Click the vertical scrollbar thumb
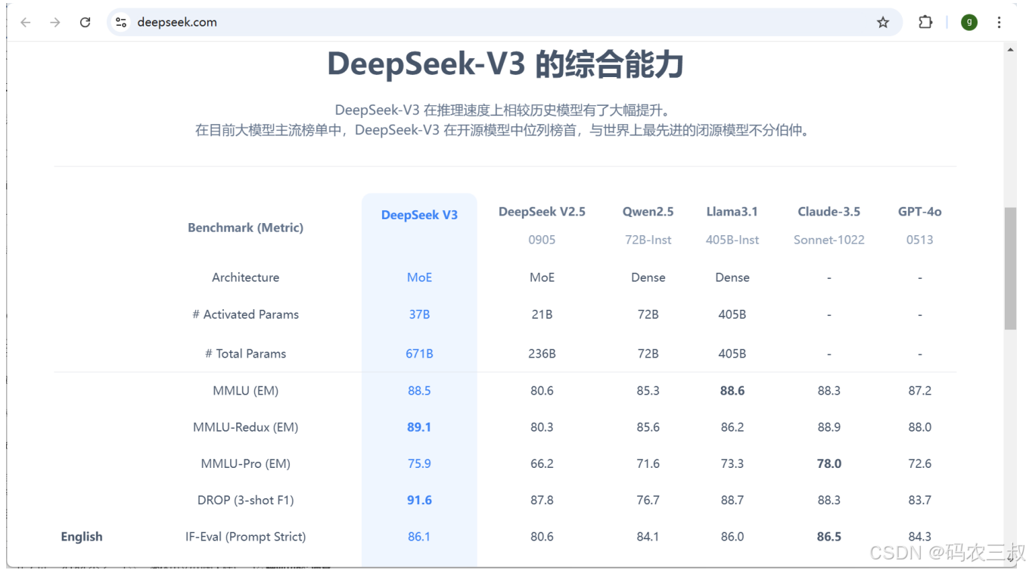 coord(1011,268)
